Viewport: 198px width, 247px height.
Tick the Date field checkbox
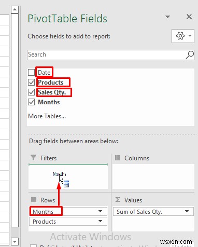31,72
